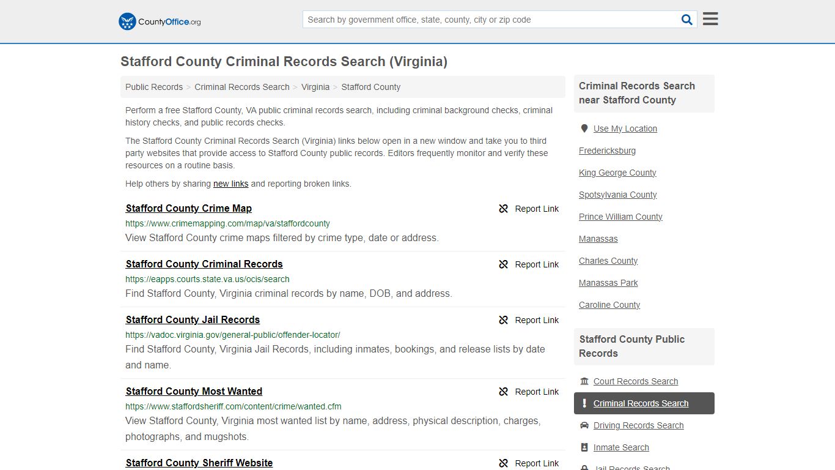Screen dimensions: 835x470
Task: Open the CountyOffice.org logo home link
Action: (160, 21)
